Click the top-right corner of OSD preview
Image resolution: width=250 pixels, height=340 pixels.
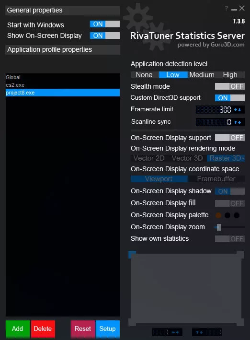pyautogui.click(x=240, y=255)
